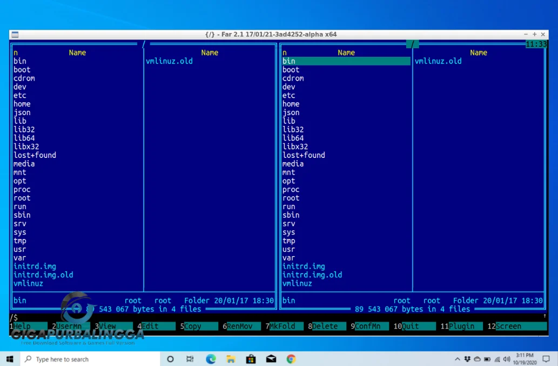The height and width of the screenshot is (366, 558).
Task: Click 5 Copy function key button
Action: [199, 326]
